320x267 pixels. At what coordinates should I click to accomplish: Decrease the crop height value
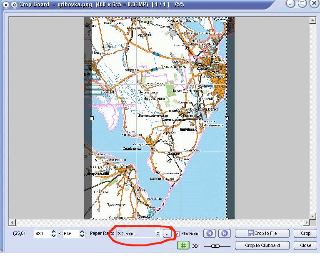(82, 236)
